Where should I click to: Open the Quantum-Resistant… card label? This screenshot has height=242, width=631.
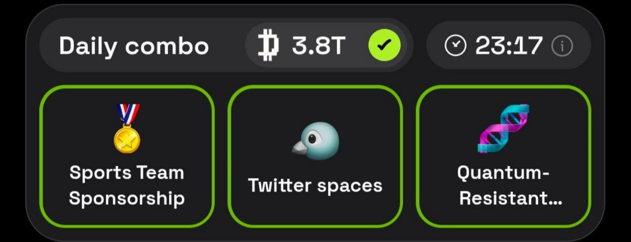click(x=503, y=185)
